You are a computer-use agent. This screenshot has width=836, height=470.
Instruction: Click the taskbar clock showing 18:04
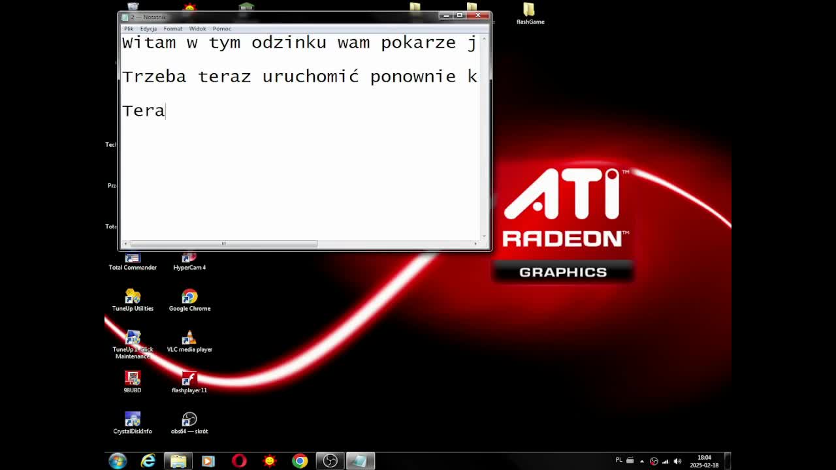pyautogui.click(x=704, y=461)
